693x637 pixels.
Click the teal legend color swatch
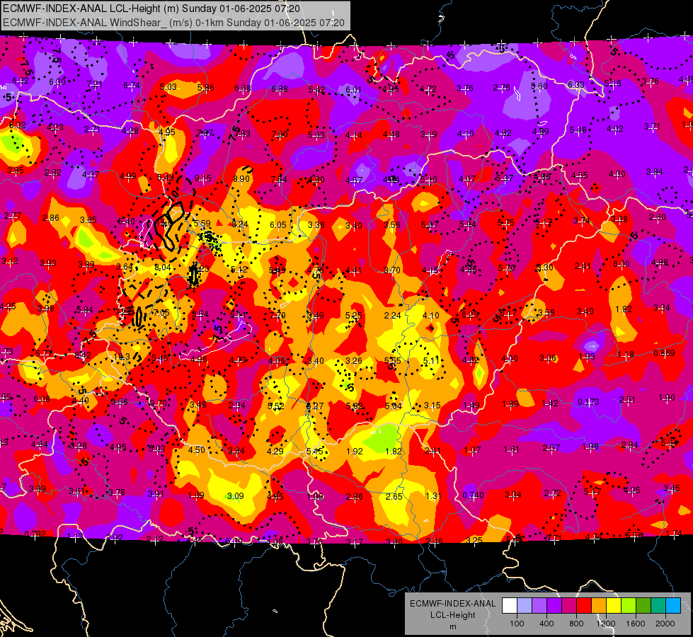coord(658,605)
